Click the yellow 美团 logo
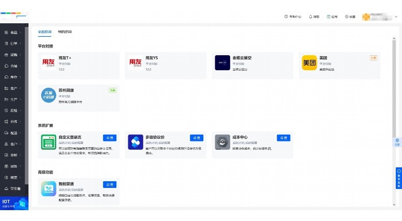 pyautogui.click(x=309, y=62)
